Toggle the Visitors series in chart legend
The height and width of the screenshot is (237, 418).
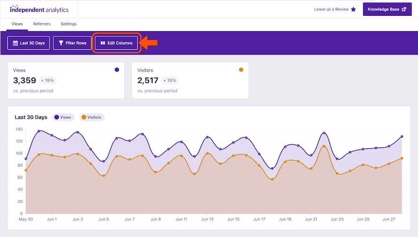tap(91, 117)
